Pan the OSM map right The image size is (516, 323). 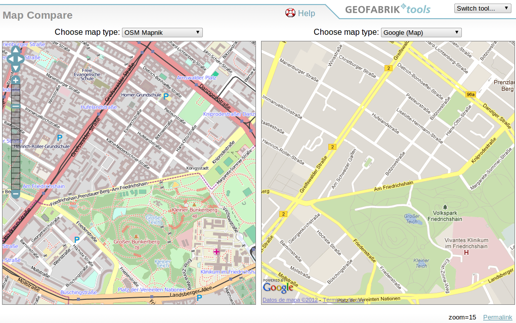pyautogui.click(x=22, y=58)
